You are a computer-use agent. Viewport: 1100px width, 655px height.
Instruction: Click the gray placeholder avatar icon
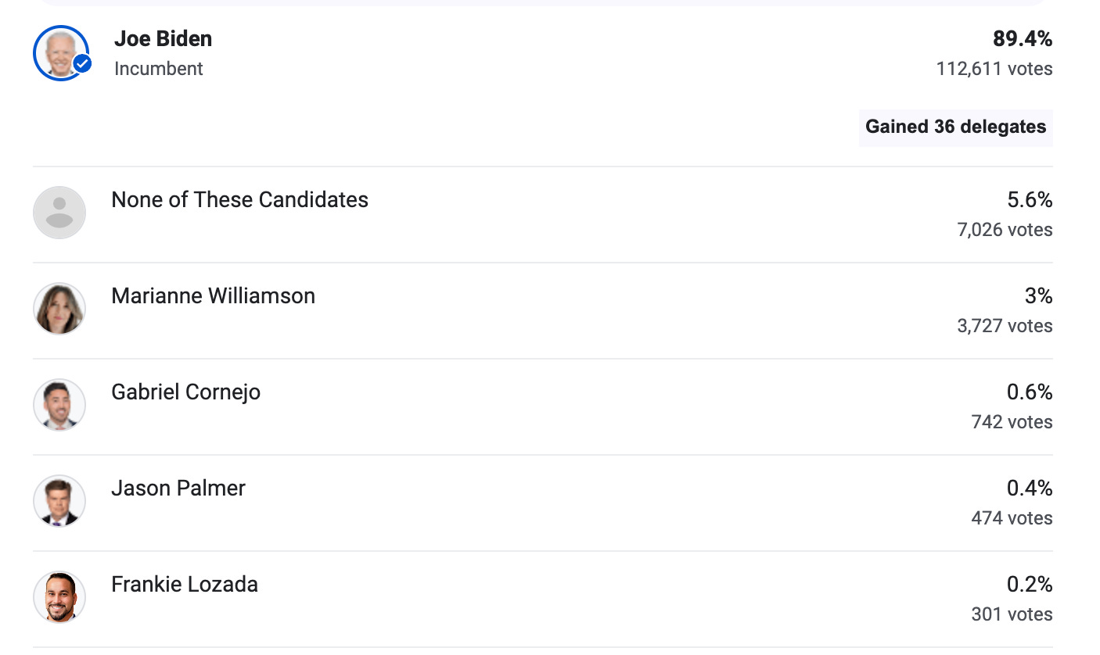point(59,213)
